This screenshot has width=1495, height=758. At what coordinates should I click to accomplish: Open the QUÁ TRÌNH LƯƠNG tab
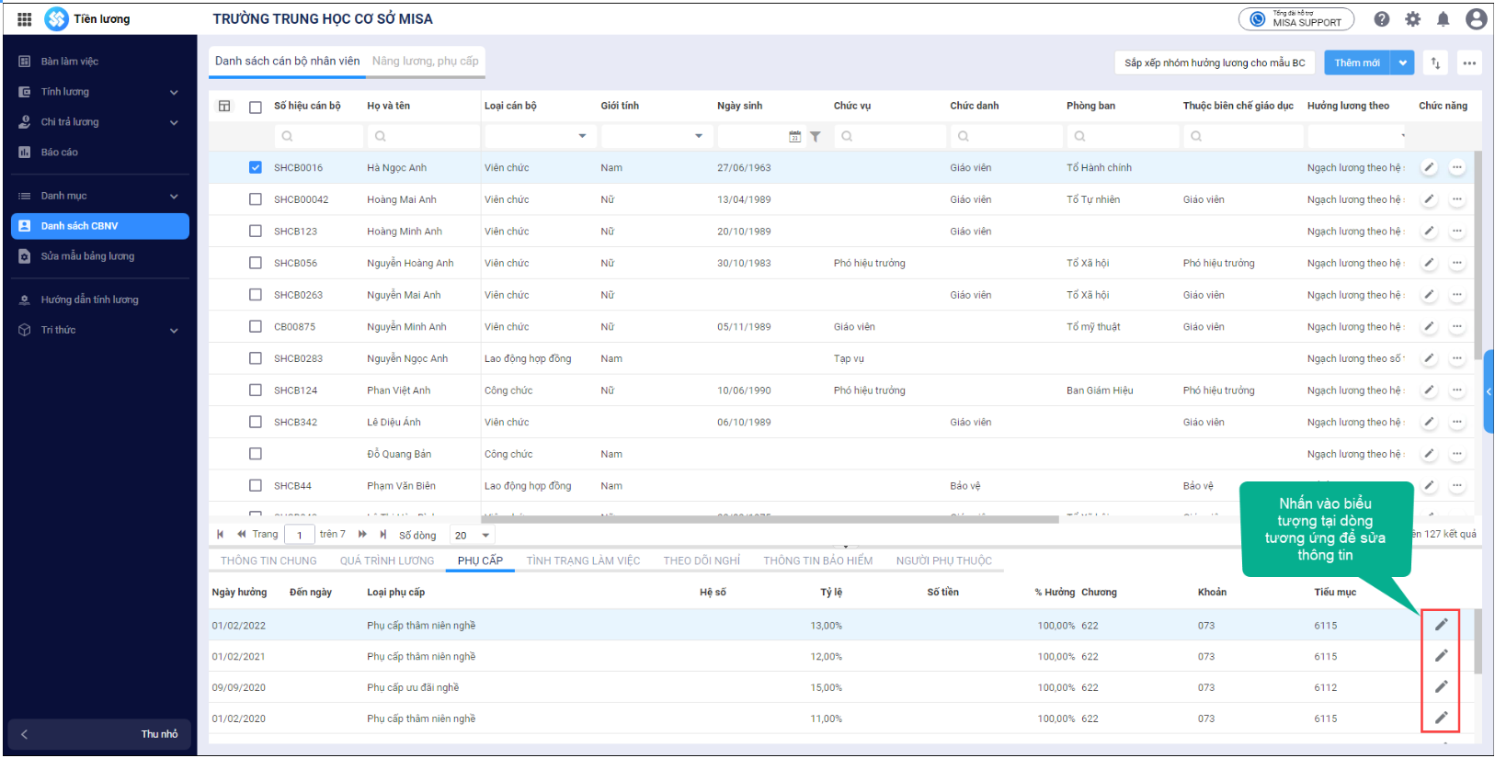click(x=386, y=560)
